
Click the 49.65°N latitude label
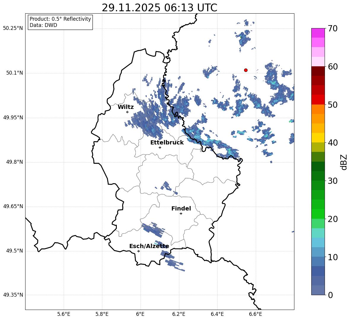(13, 206)
